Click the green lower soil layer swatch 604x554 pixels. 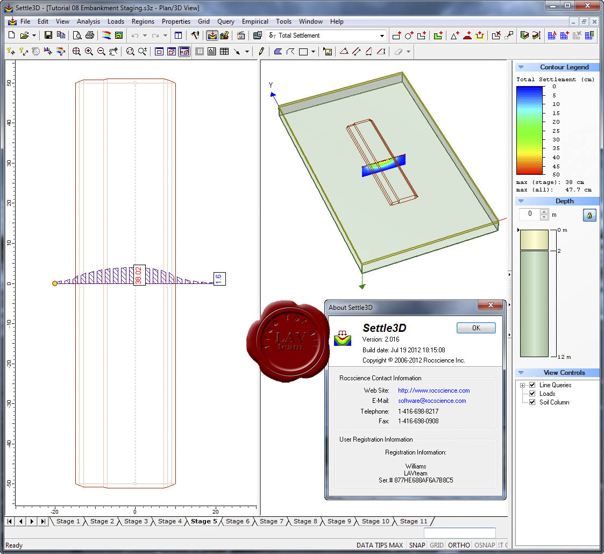(x=534, y=303)
